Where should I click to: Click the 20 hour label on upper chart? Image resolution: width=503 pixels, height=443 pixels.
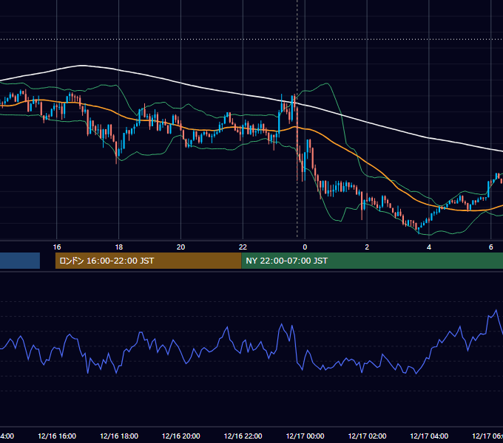coord(181,247)
